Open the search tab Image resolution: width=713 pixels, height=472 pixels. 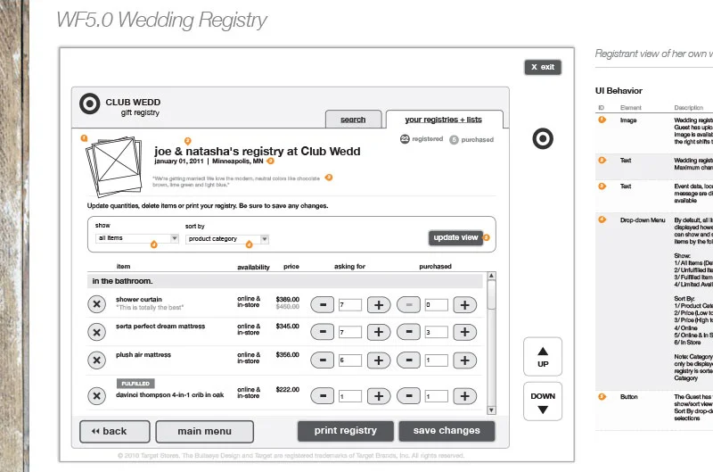point(353,120)
